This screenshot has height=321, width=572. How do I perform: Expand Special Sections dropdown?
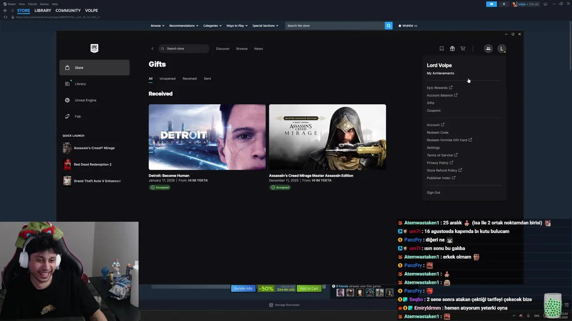tap(265, 25)
